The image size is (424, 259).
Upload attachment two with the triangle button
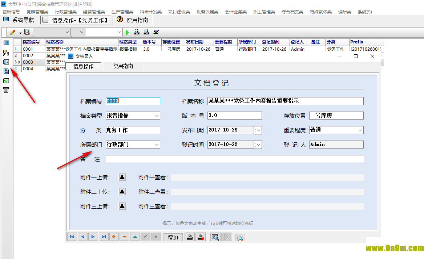coord(122,192)
